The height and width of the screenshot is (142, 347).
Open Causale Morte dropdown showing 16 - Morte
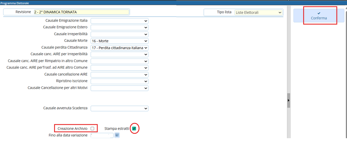(120, 41)
